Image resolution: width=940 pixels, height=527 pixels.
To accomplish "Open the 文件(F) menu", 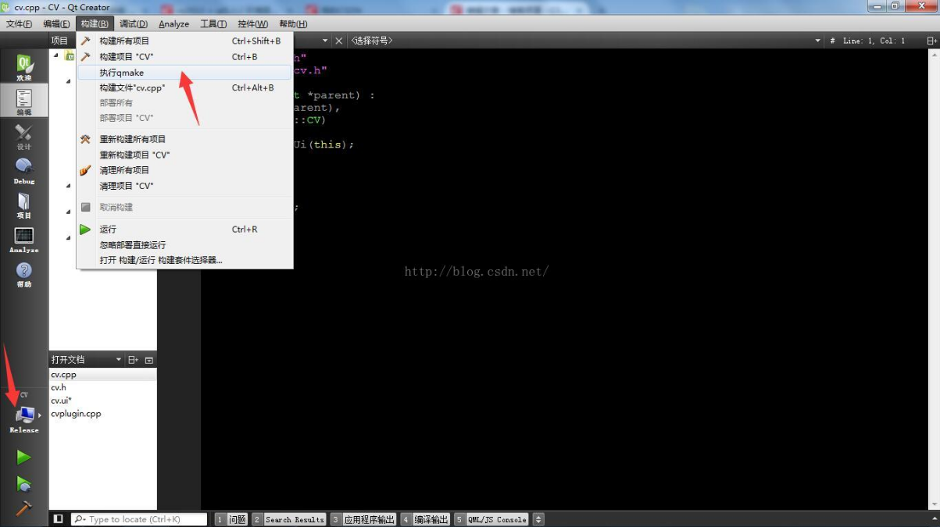I will point(19,24).
